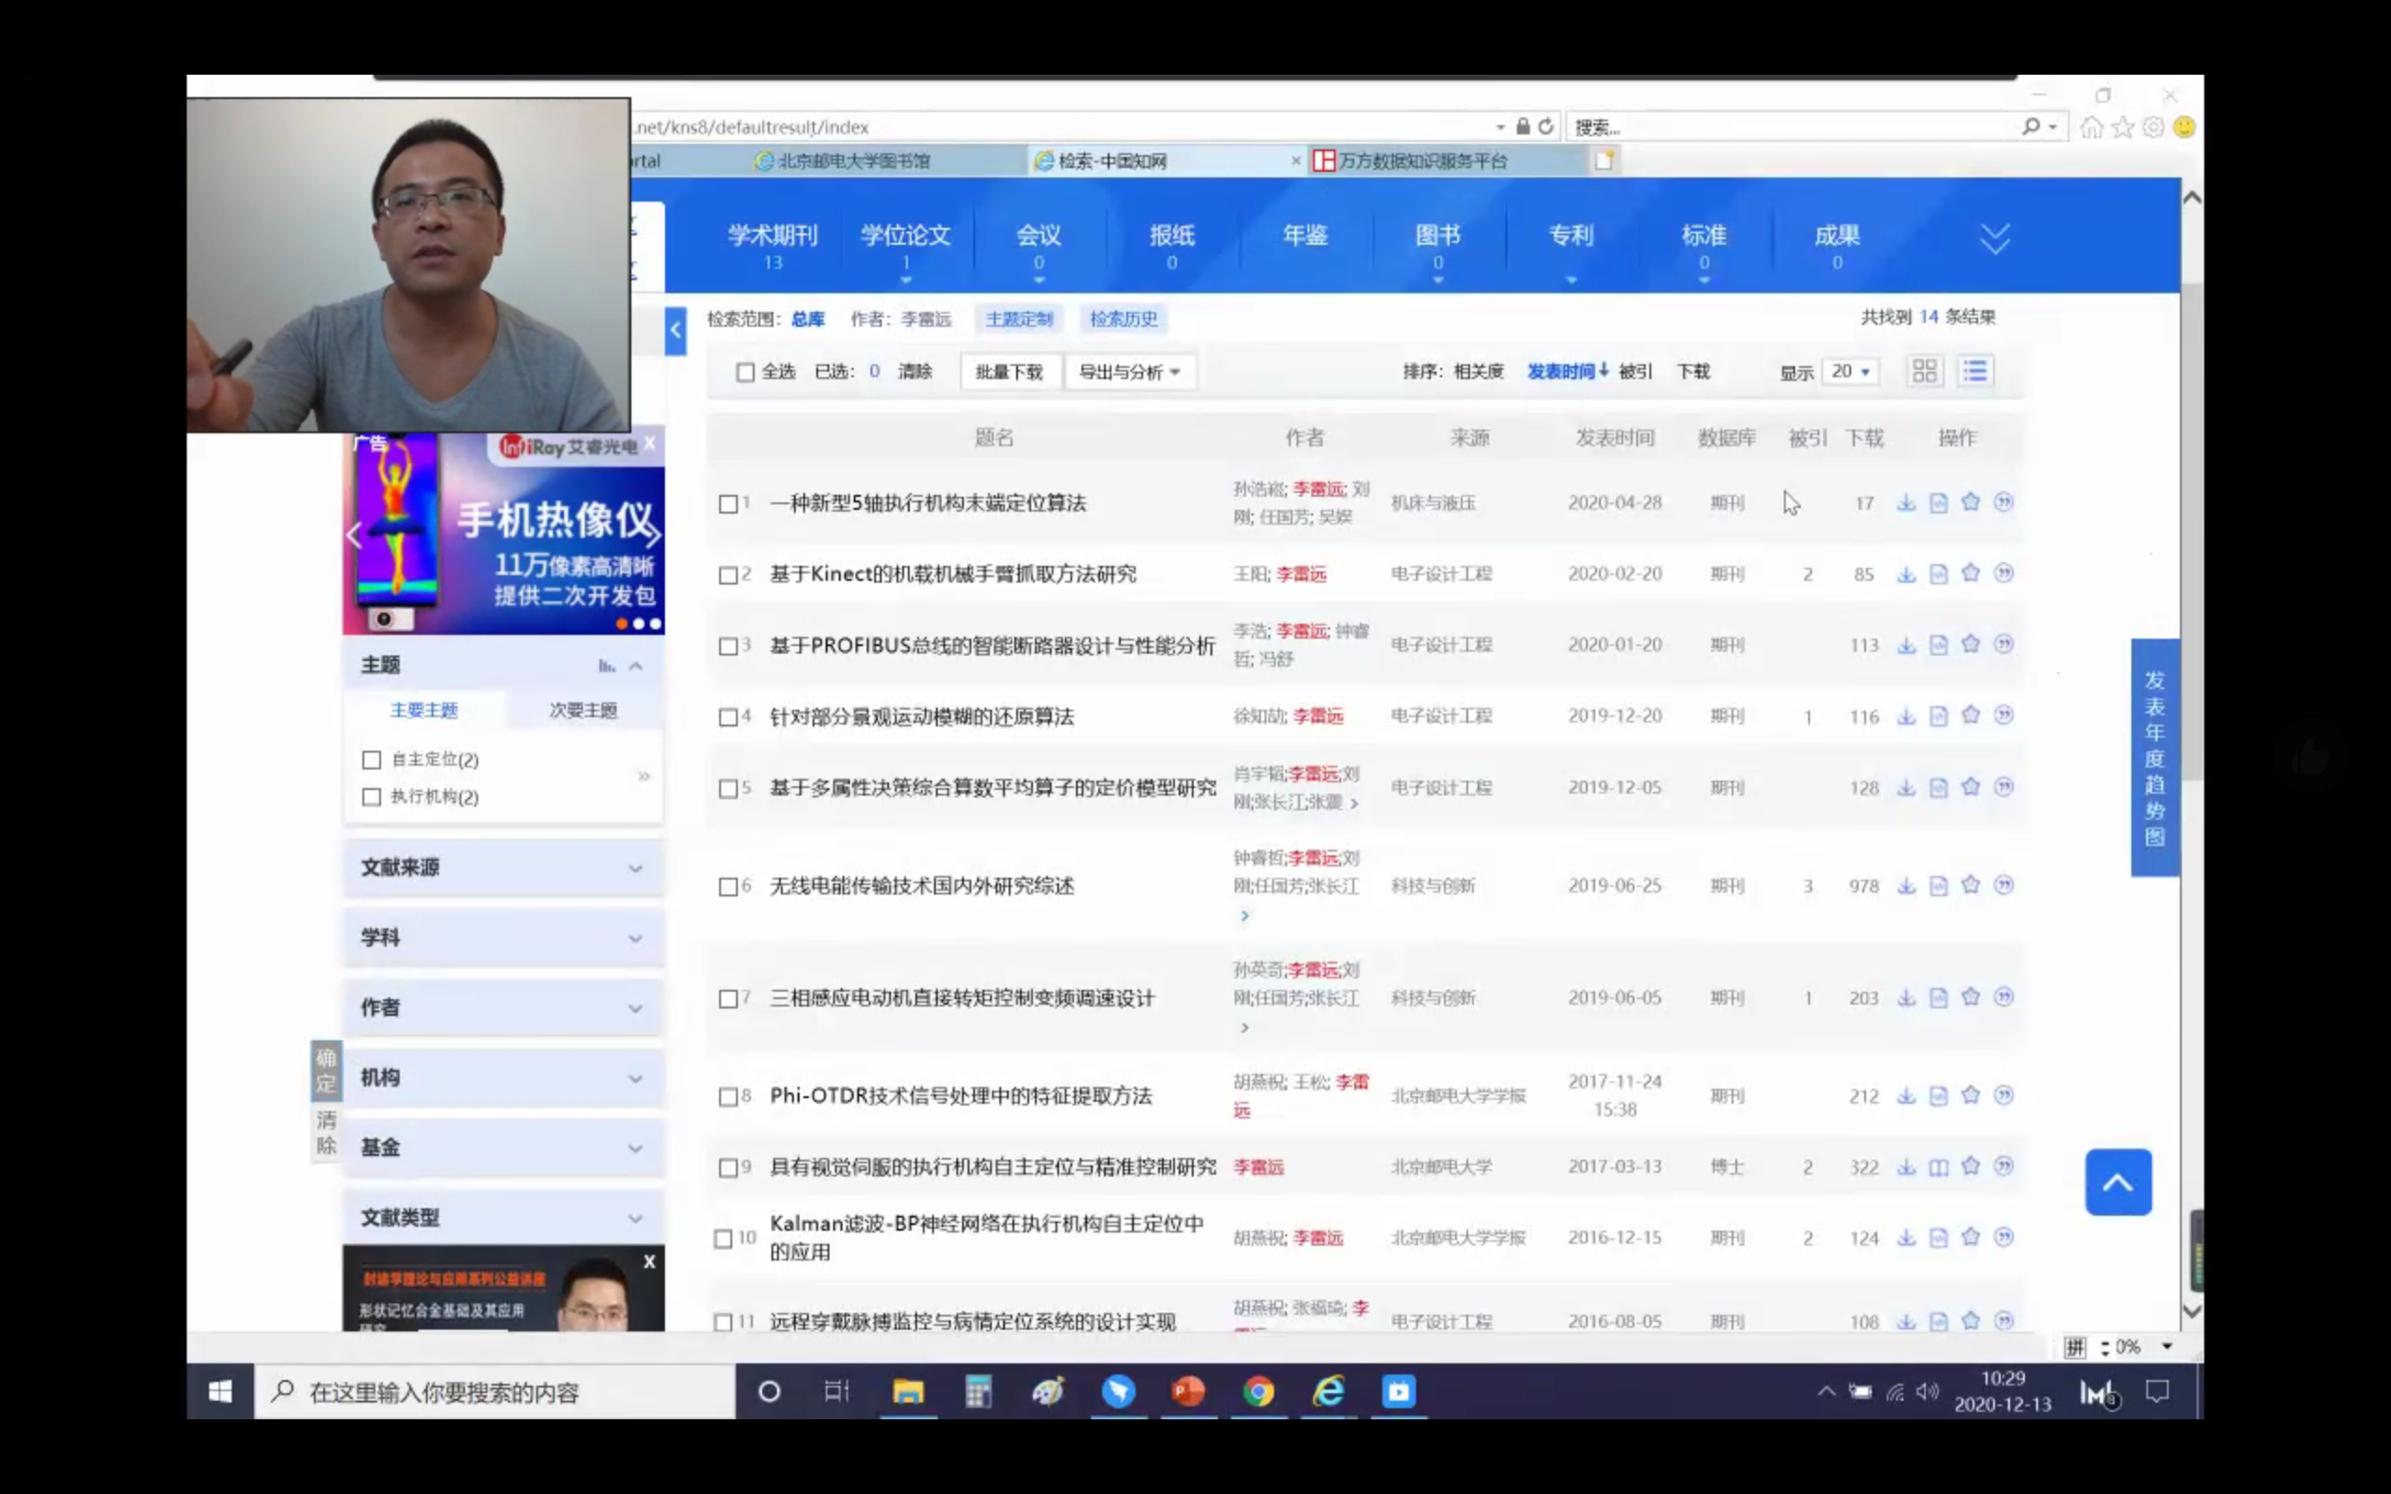Switch to list view icon

point(1974,372)
